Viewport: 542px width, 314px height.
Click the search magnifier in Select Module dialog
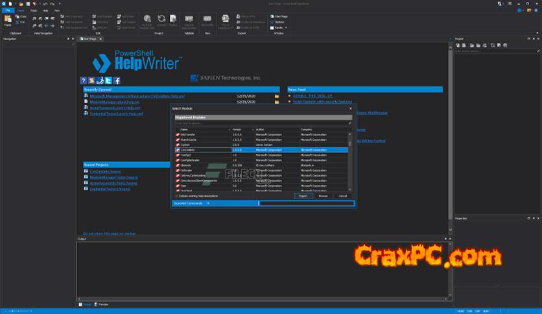tap(350, 123)
